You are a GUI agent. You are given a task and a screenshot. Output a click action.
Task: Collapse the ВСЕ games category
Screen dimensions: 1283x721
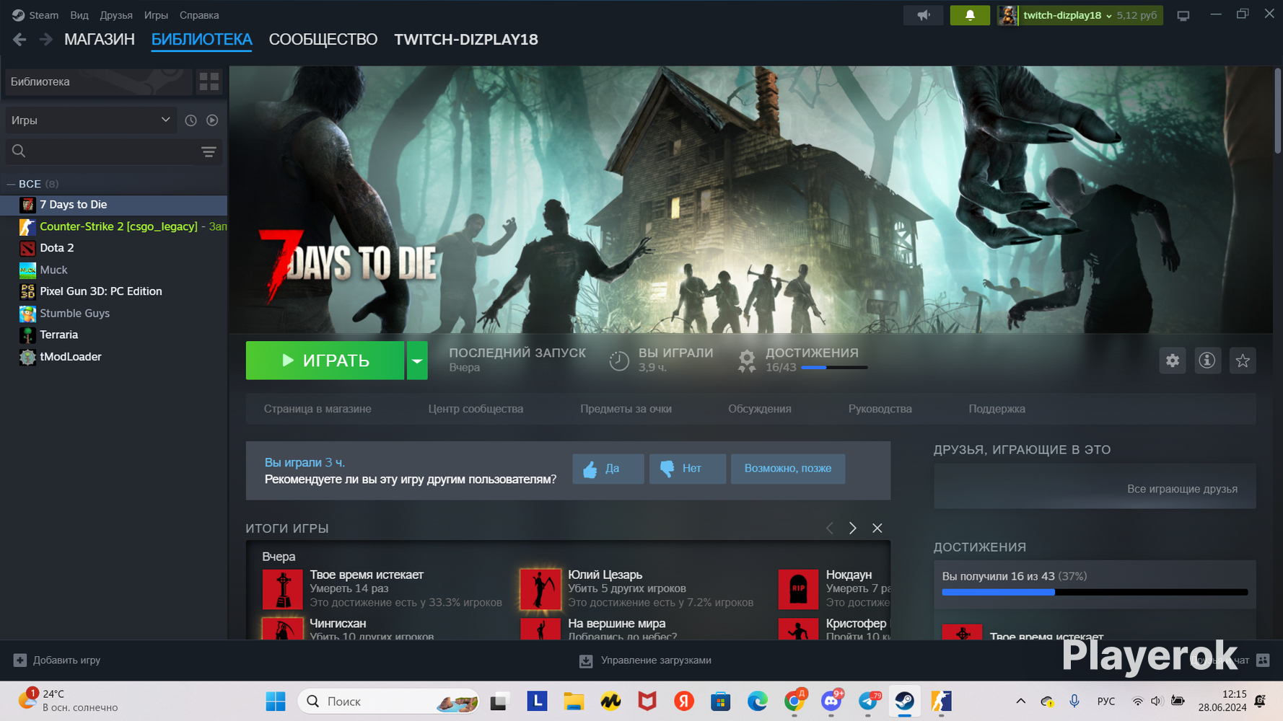pos(11,185)
